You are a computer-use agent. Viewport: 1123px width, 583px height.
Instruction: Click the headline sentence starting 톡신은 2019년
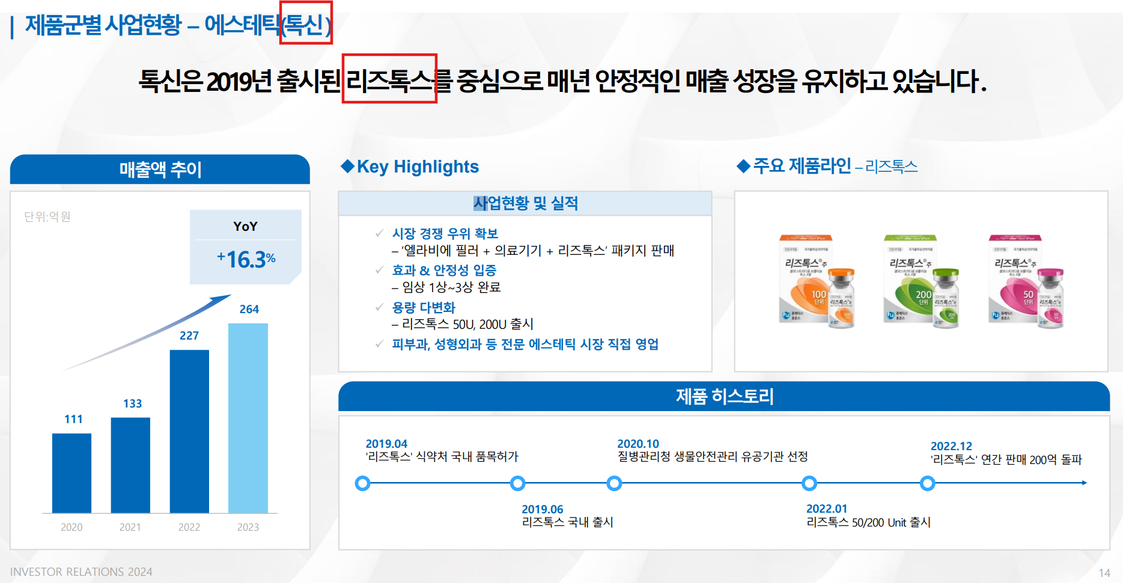[562, 81]
